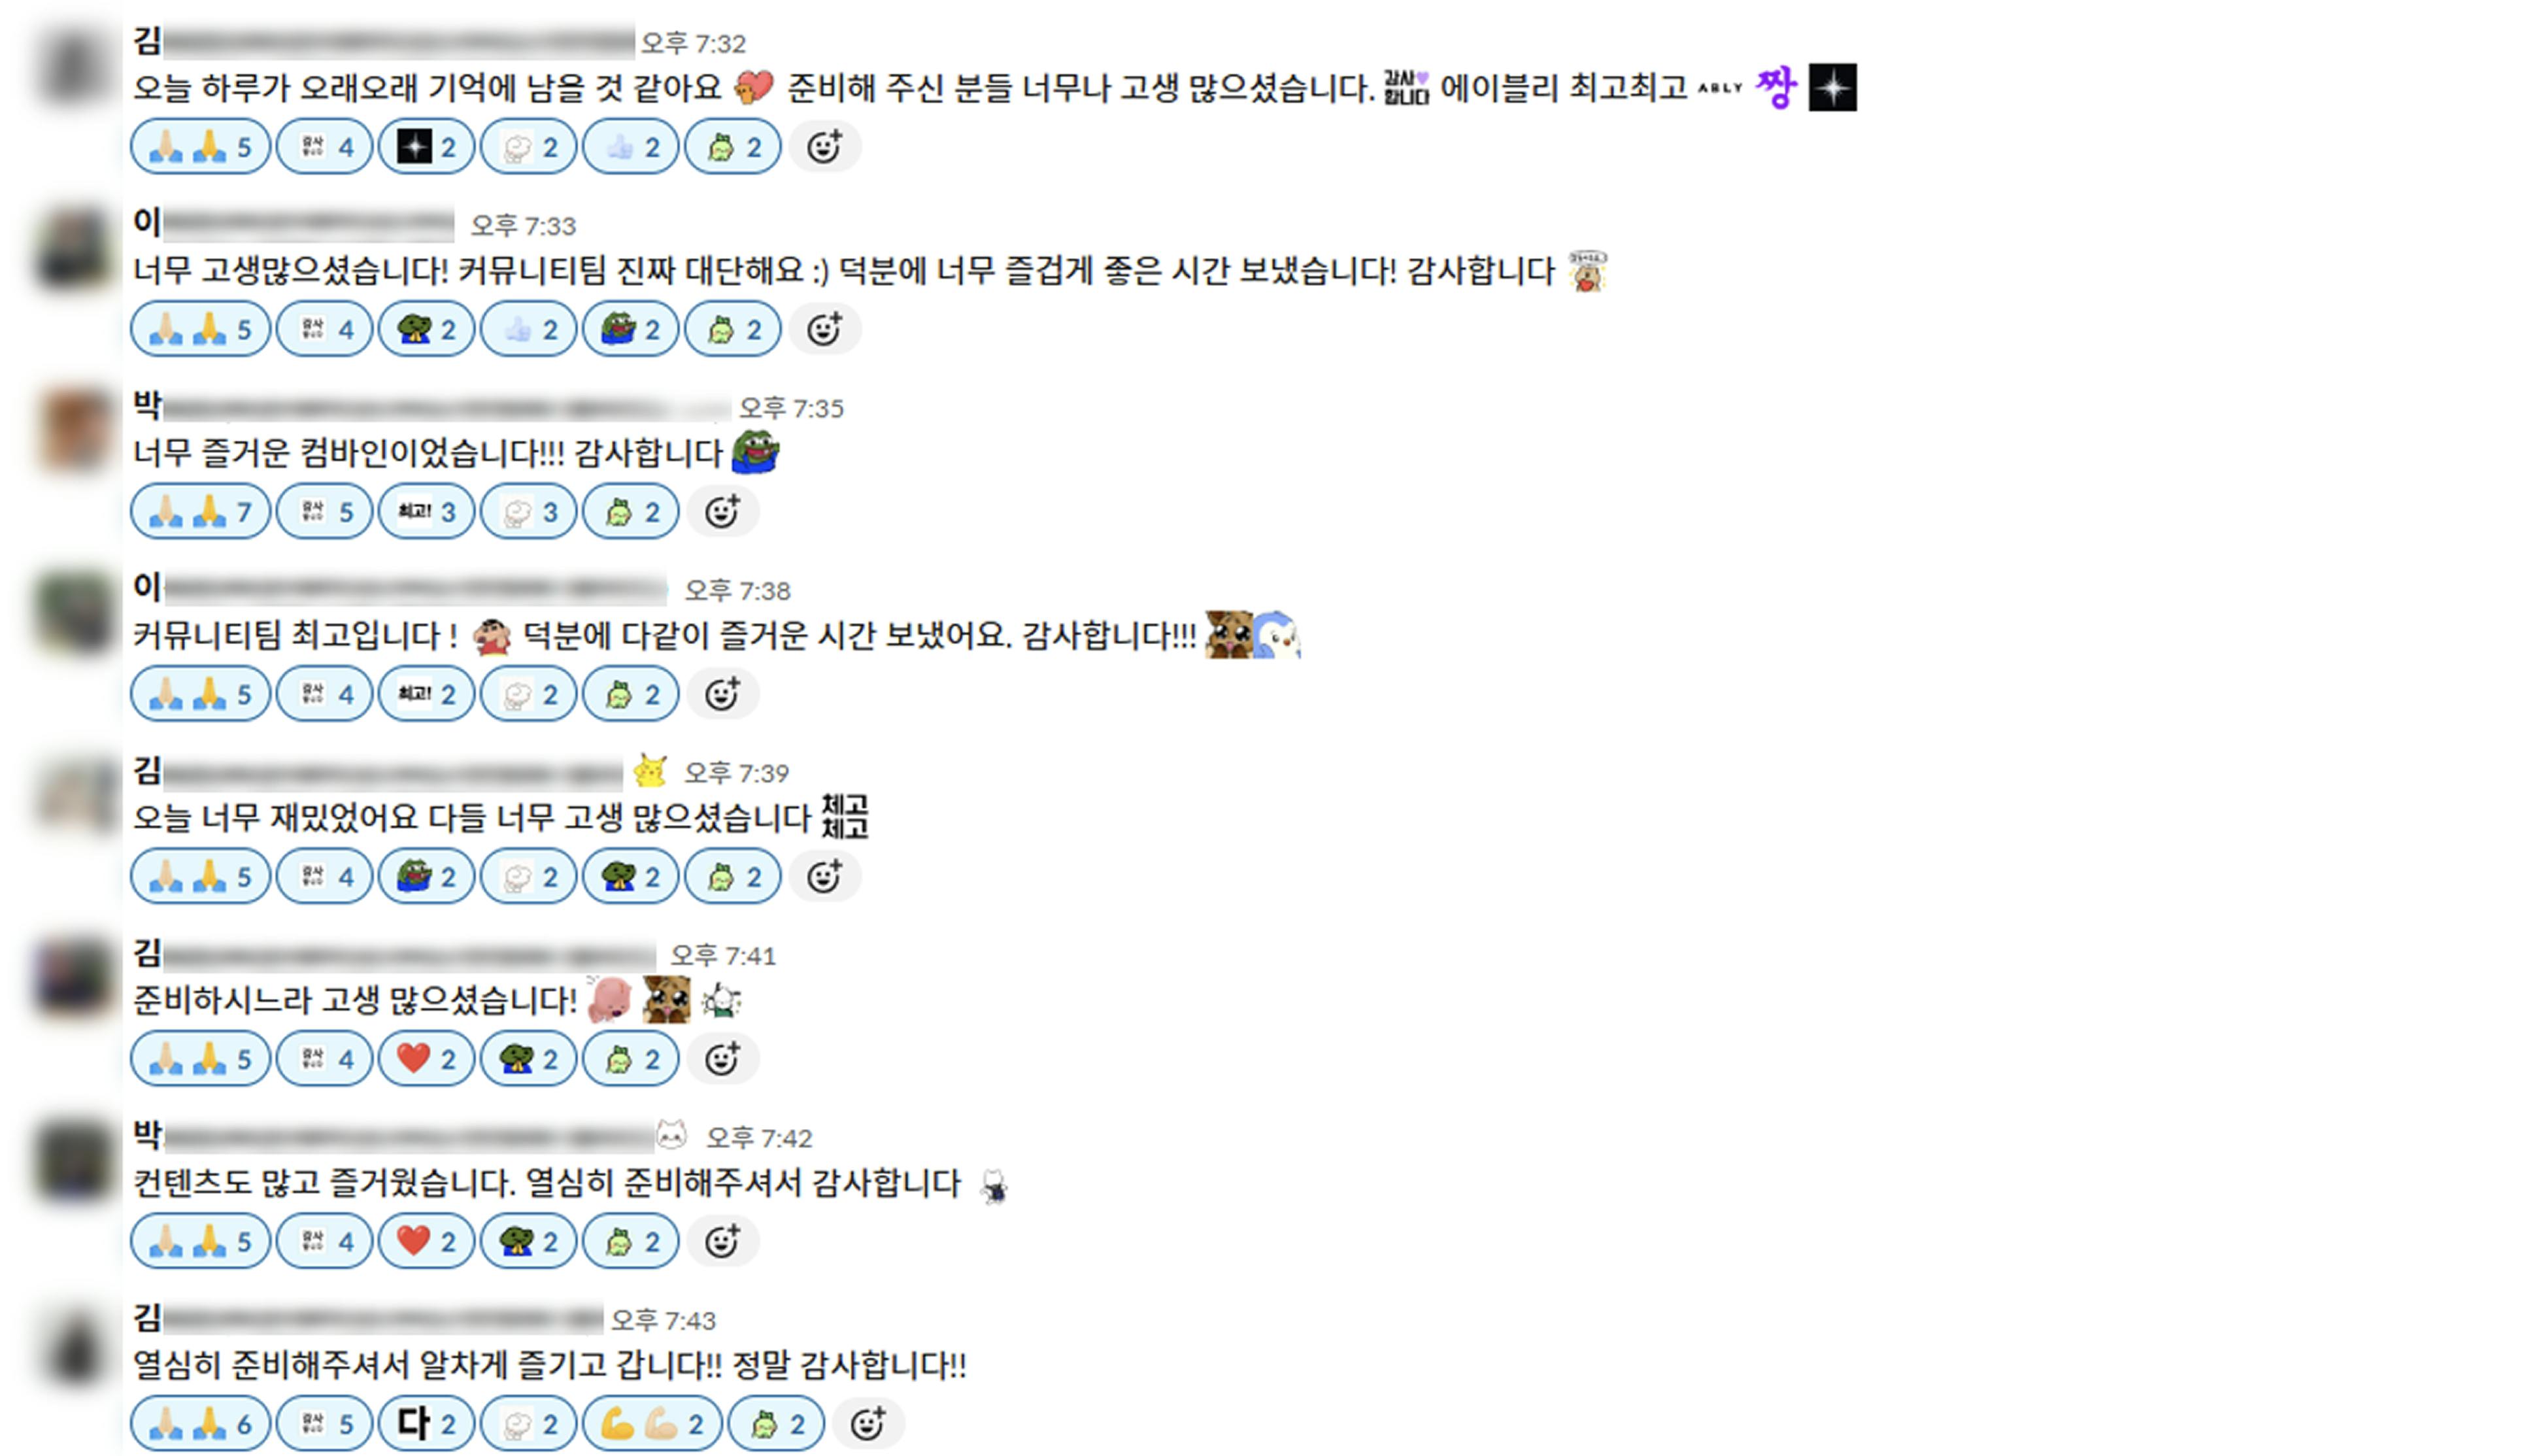Toggle 최고! reaction showing count 3

click(x=426, y=512)
